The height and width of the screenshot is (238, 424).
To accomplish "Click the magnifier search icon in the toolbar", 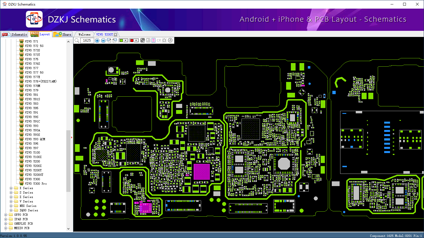I will [x=77, y=41].
